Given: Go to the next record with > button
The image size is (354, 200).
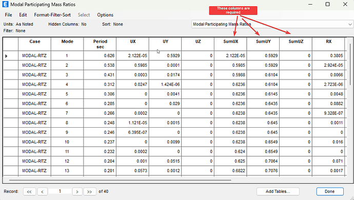Looking at the screenshot, I should tap(77, 191).
